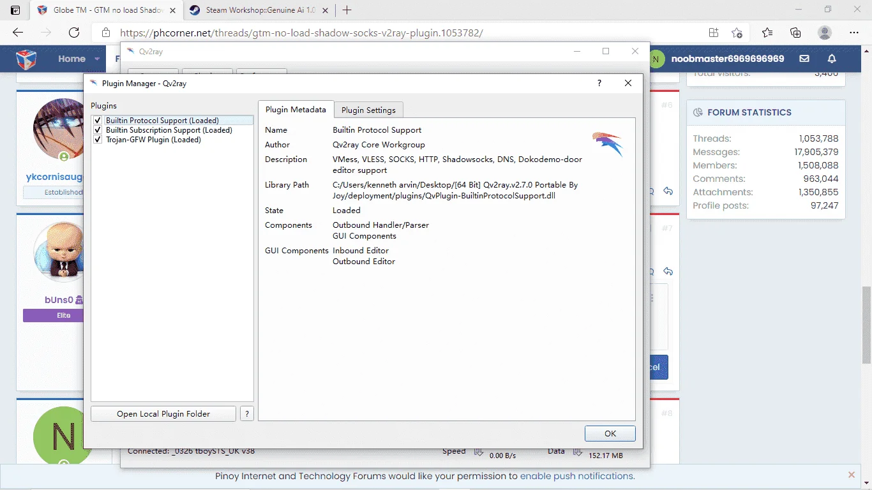Select Trojan-GFW Plugin (Loaded) row
The width and height of the screenshot is (872, 490).
pyautogui.click(x=172, y=140)
